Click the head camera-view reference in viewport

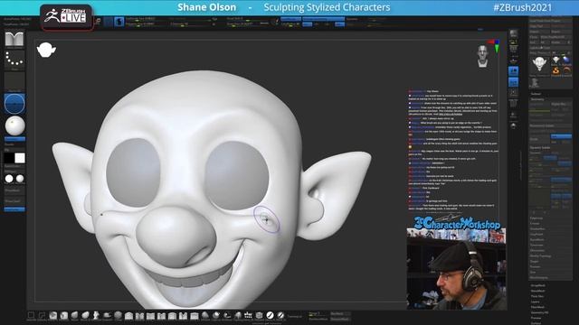(x=482, y=56)
